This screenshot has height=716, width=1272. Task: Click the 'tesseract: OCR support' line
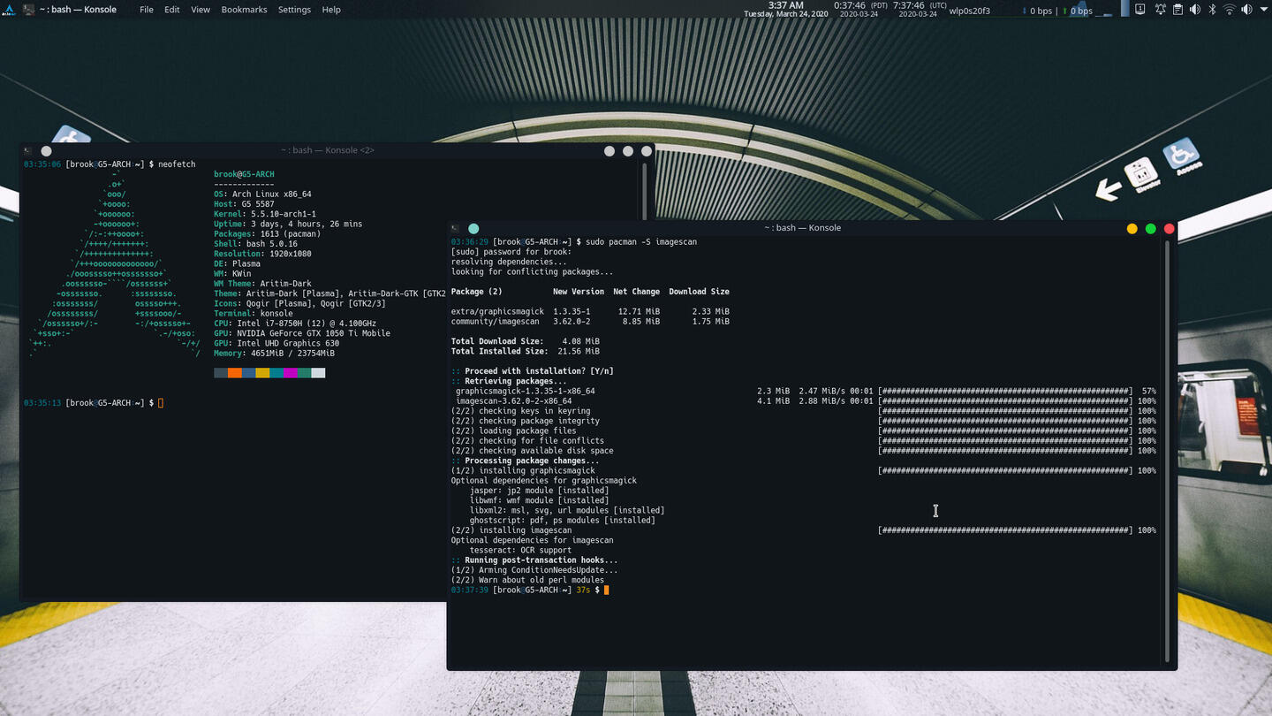522,550
